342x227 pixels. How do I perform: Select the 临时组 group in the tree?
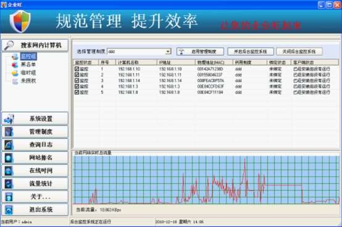28,73
